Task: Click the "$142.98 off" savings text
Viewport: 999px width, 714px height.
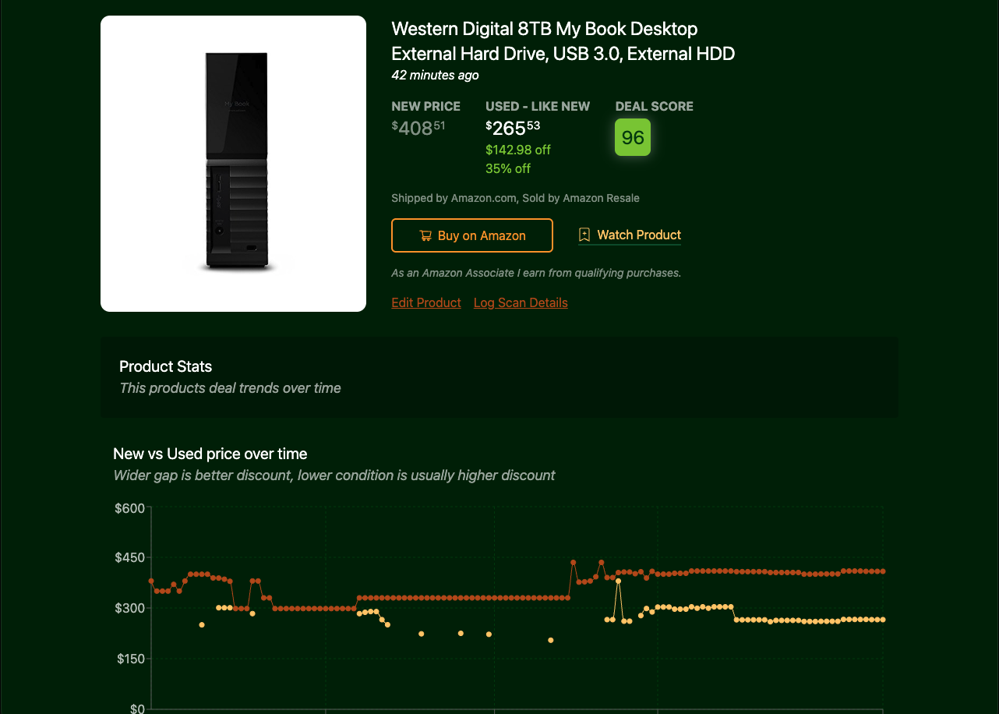Action: [518, 150]
